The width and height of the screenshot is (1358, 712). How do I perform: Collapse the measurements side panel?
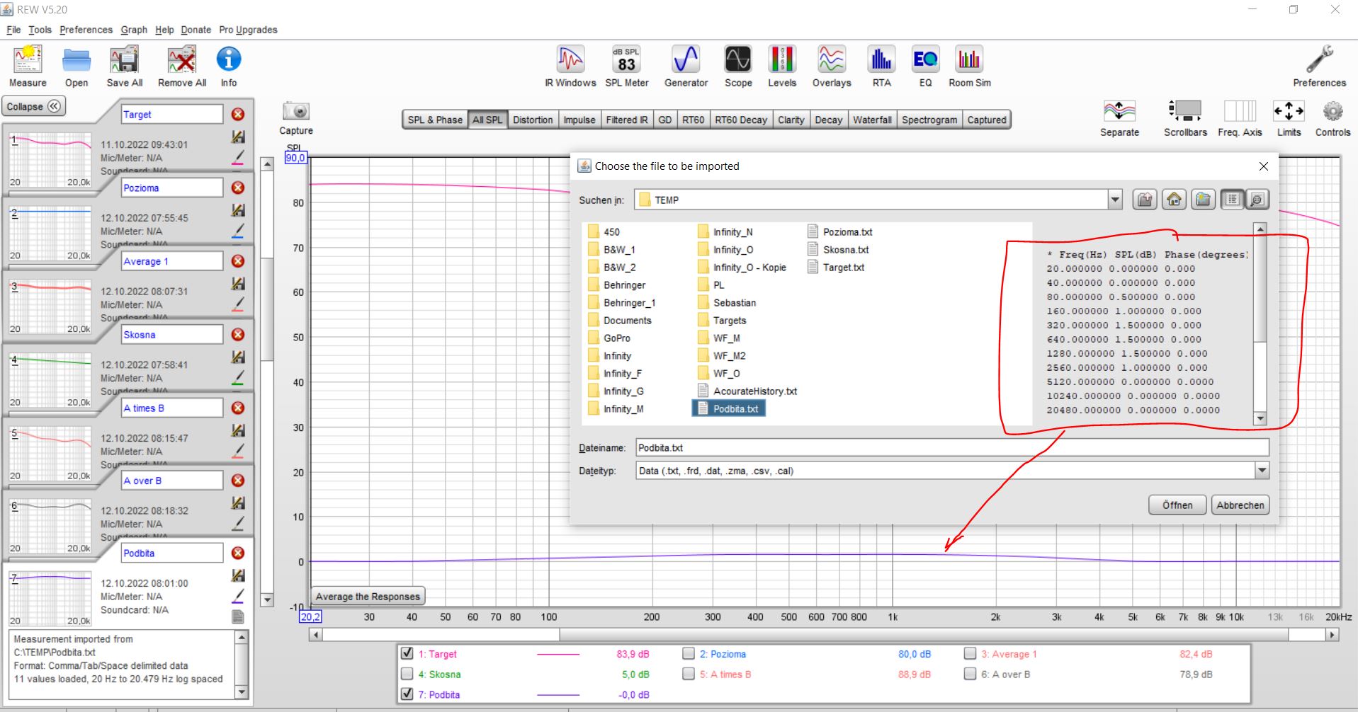[x=33, y=107]
